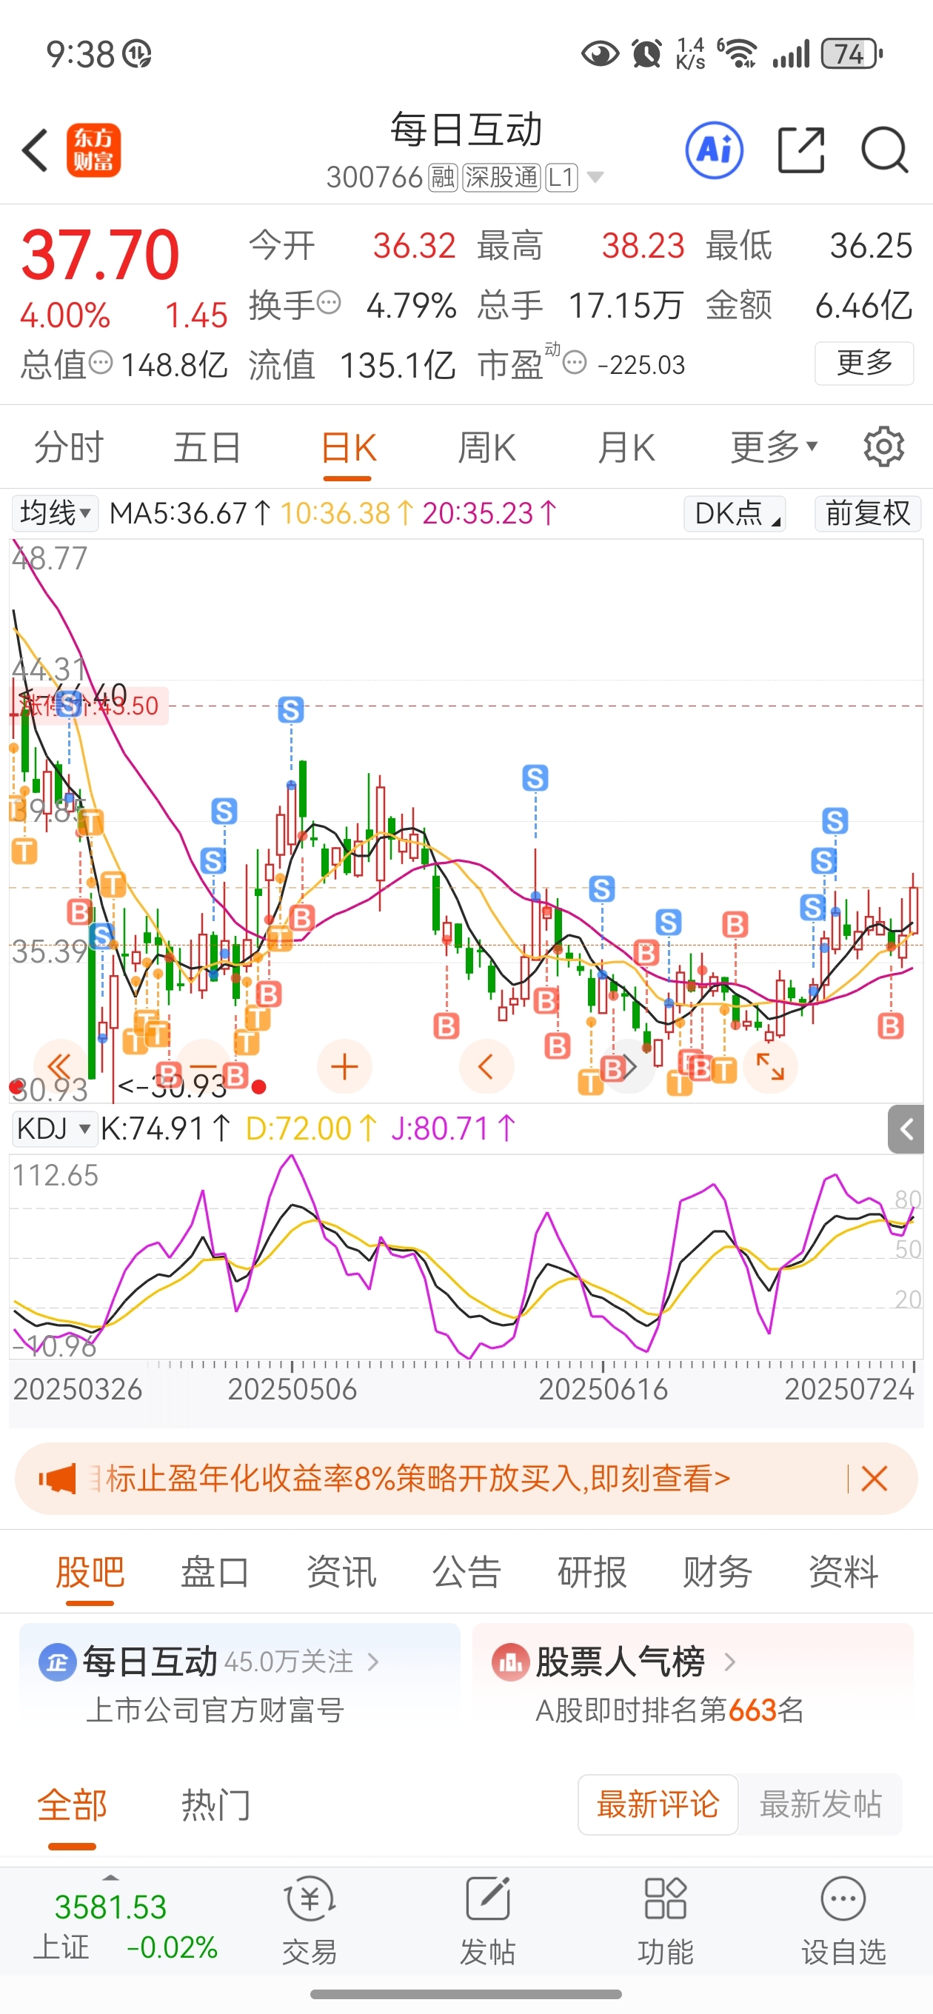This screenshot has width=933, height=2014.
Task: Tap the 股票人气榜 chart icon
Action: [511, 1662]
